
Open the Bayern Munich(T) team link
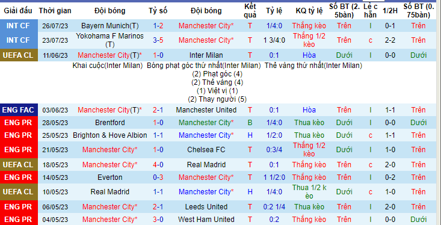tap(109, 26)
